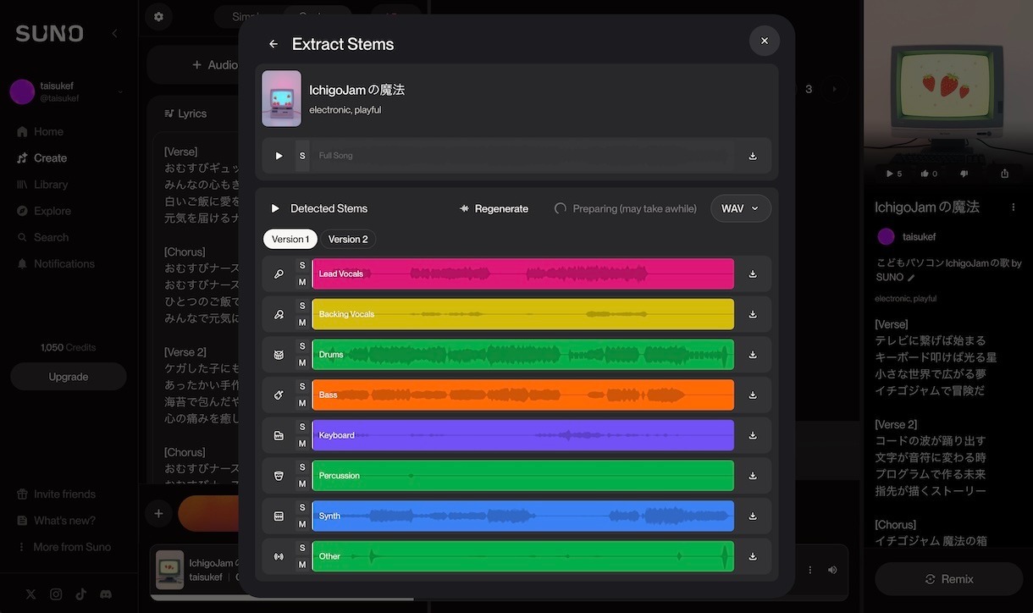Solo the Backing Vocals stem

[x=302, y=306]
